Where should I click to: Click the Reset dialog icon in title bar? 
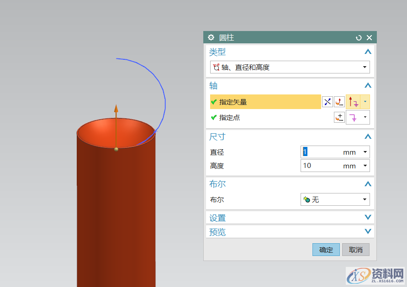tap(359, 37)
